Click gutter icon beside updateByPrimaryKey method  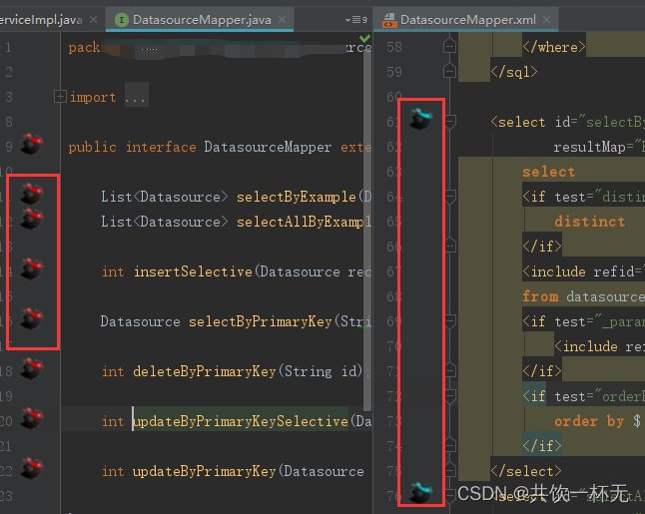[32, 467]
